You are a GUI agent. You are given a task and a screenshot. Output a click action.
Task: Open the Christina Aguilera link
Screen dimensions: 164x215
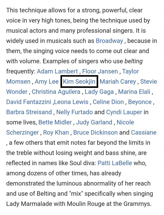pyautogui.click(x=56, y=92)
